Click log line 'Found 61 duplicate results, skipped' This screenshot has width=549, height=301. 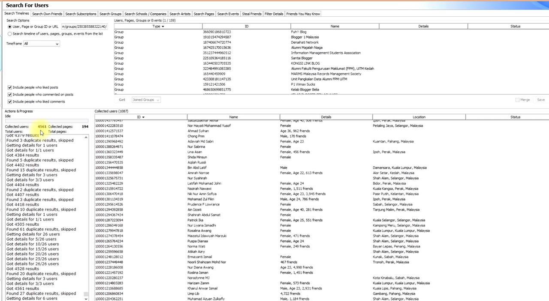point(41,229)
